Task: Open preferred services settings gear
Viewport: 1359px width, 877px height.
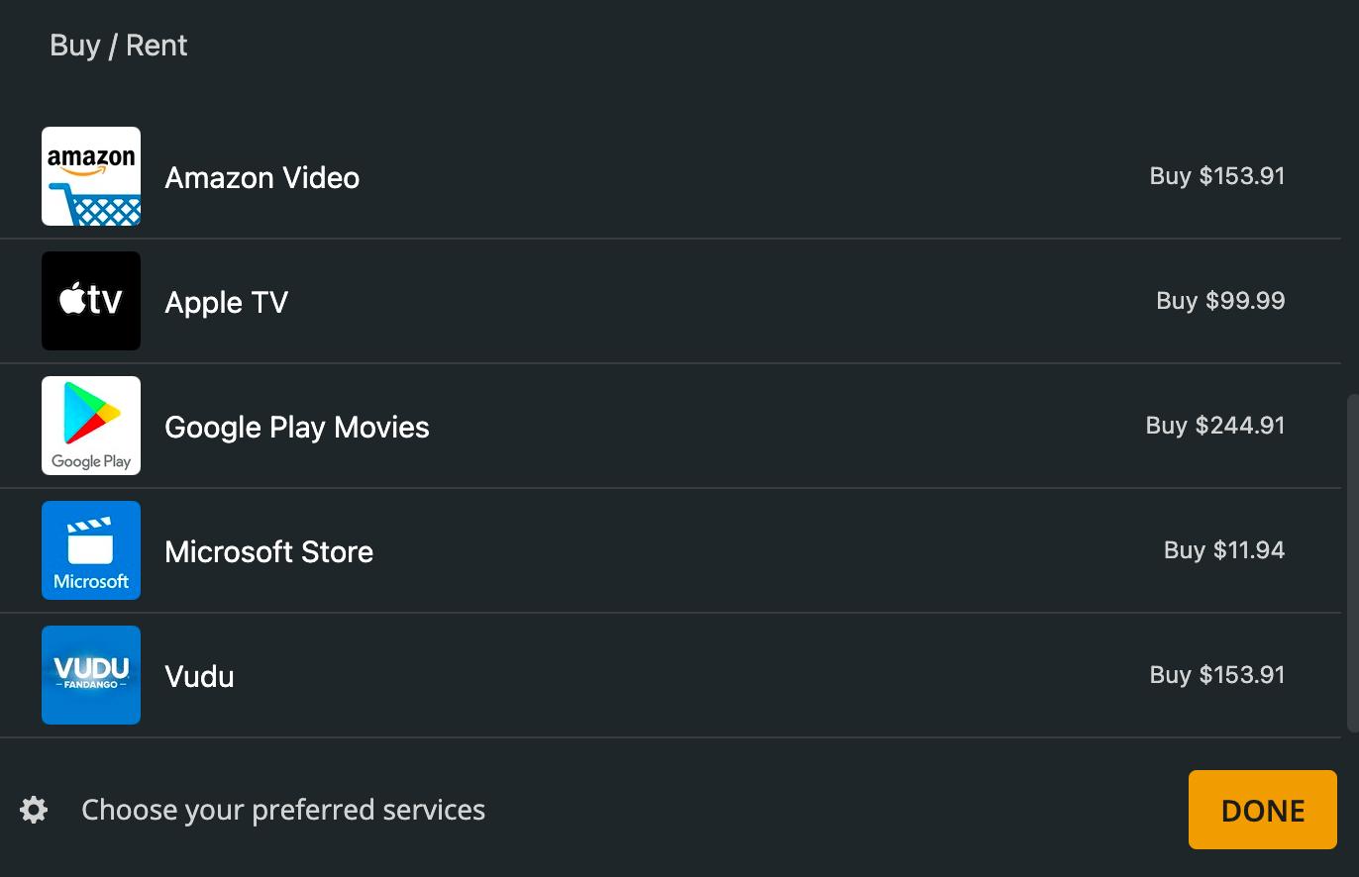Action: (34, 811)
